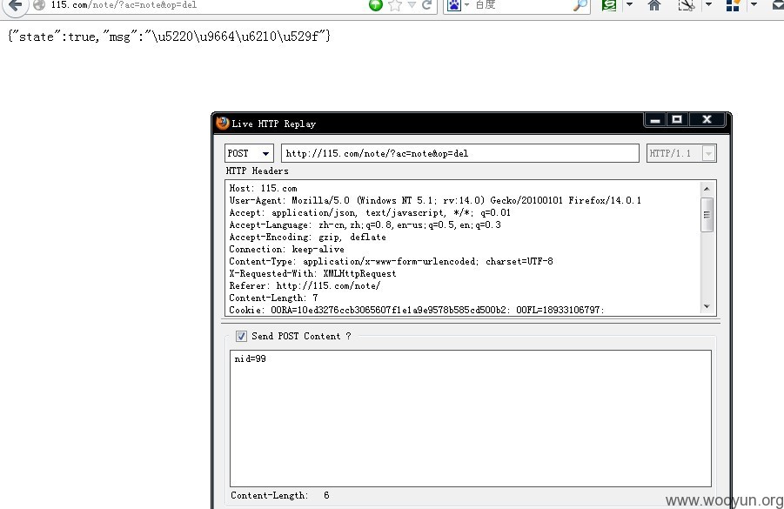784x509 pixels.
Task: Toggle the Send POST Content checkbox
Action: click(x=241, y=336)
